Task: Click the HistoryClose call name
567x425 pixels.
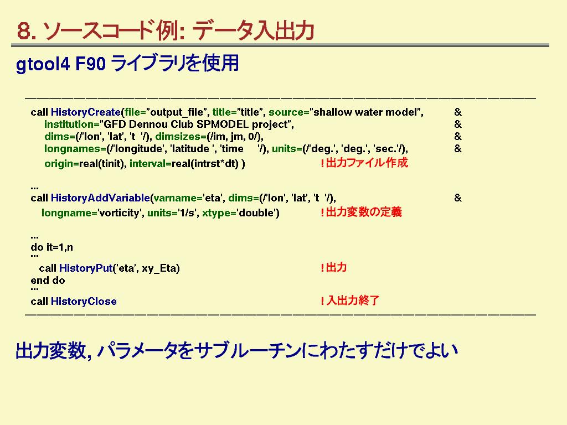Action: pos(84,302)
